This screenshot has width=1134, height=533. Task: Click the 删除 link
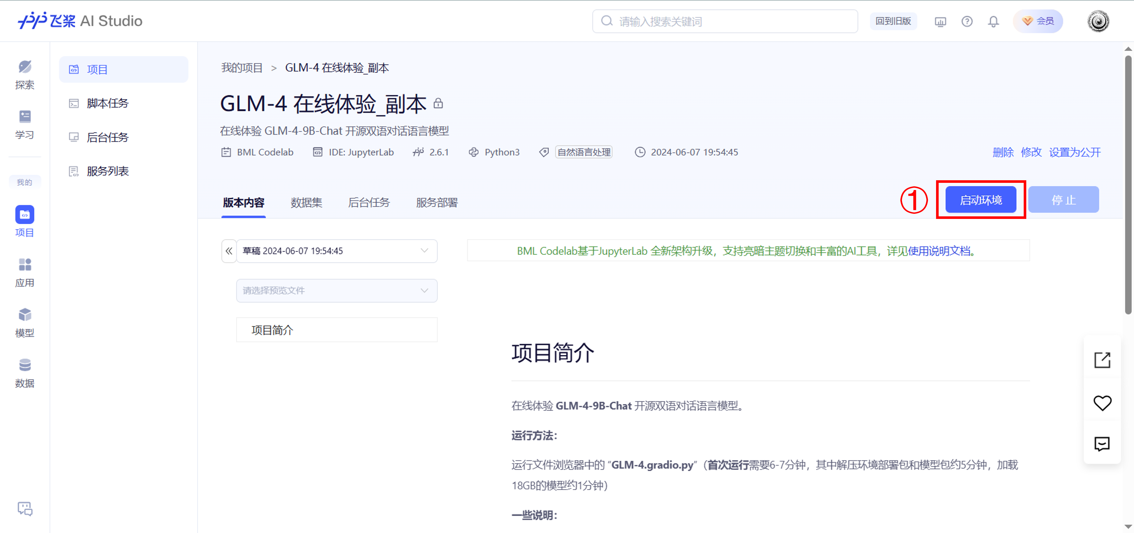coord(1003,152)
